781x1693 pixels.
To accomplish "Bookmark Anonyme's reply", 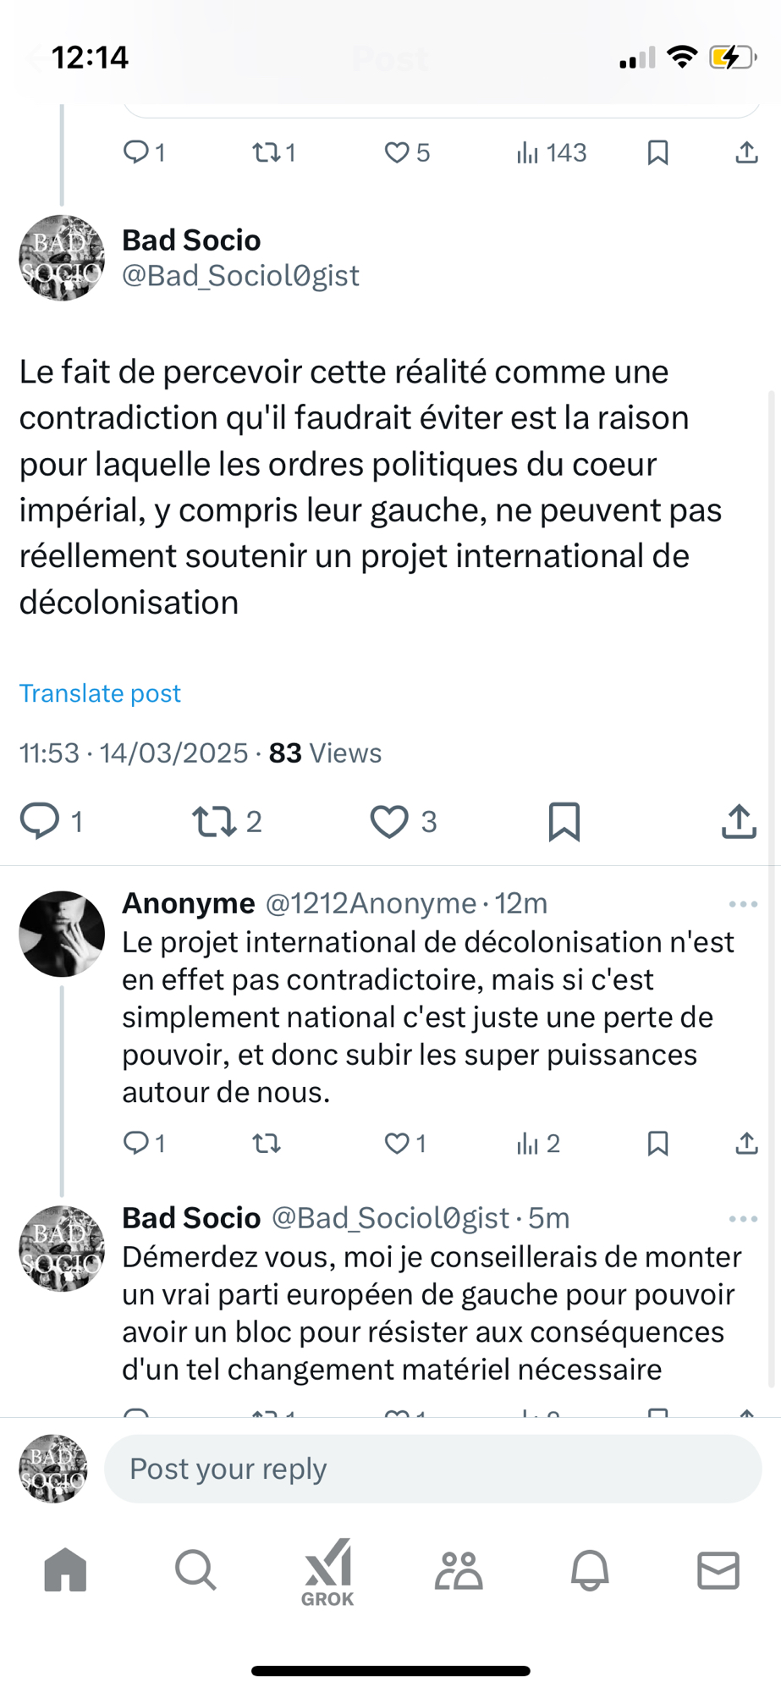I will coord(657,1144).
